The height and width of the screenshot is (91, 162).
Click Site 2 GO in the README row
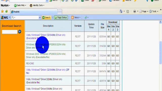(x=113, y=63)
